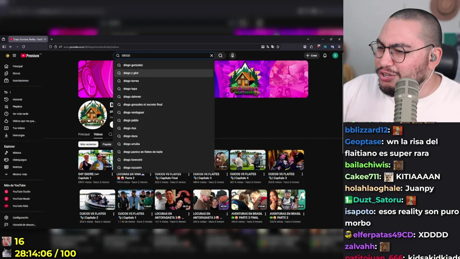Choose suggestion diego dahmer
Image resolution: width=460 pixels, height=259 pixels.
164,97
